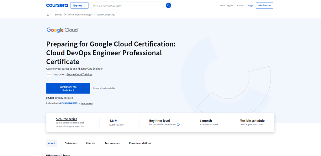The width and height of the screenshot is (321, 156).
Task: Click '1 month' duration text
Action: [206, 121]
